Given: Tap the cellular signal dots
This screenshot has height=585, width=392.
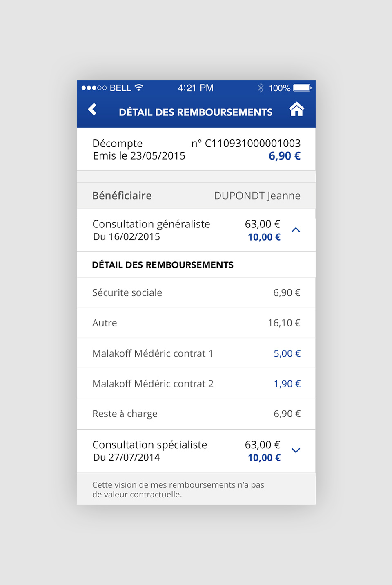Looking at the screenshot, I should click(x=94, y=88).
